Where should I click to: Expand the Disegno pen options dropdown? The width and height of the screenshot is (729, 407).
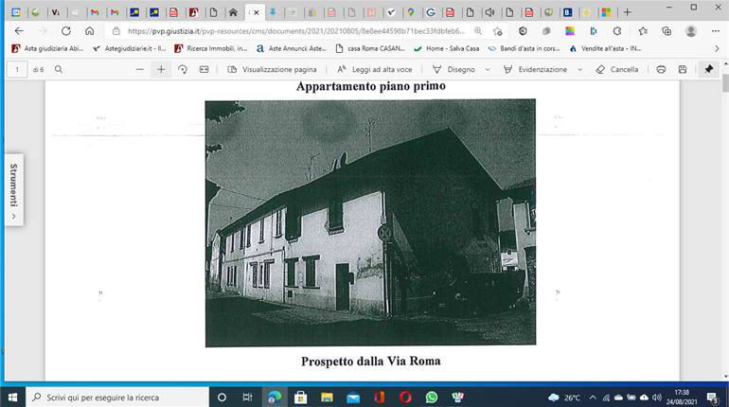pyautogui.click(x=488, y=69)
